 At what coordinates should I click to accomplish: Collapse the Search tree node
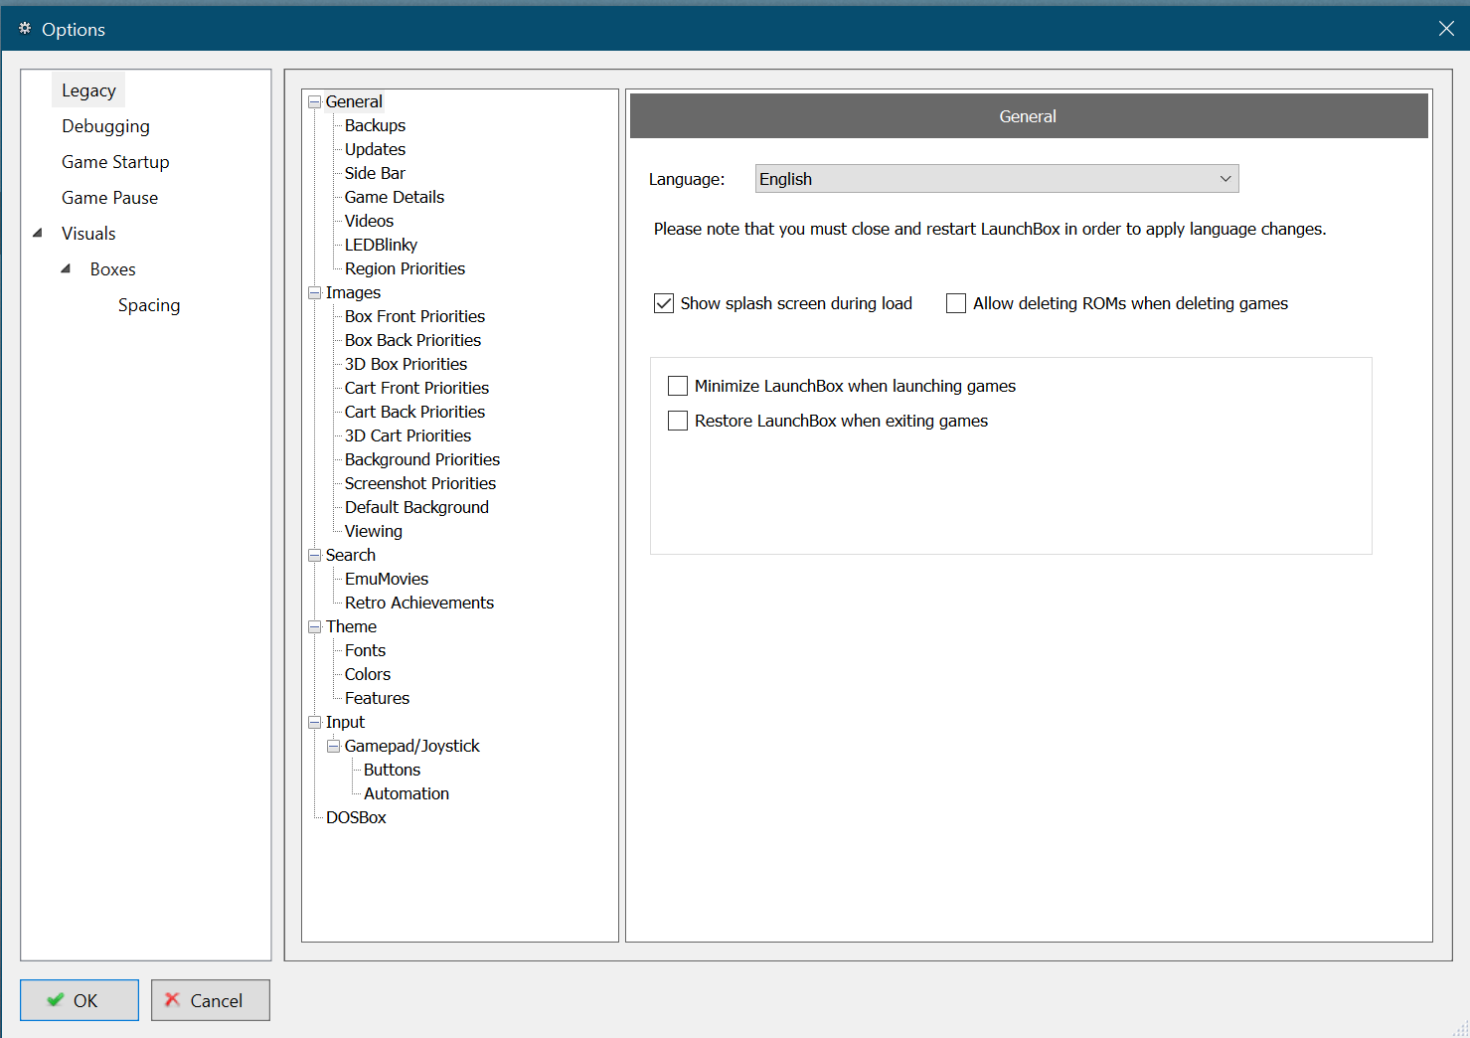(315, 556)
